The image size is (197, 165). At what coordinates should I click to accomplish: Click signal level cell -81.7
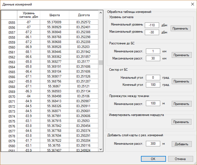29,141
